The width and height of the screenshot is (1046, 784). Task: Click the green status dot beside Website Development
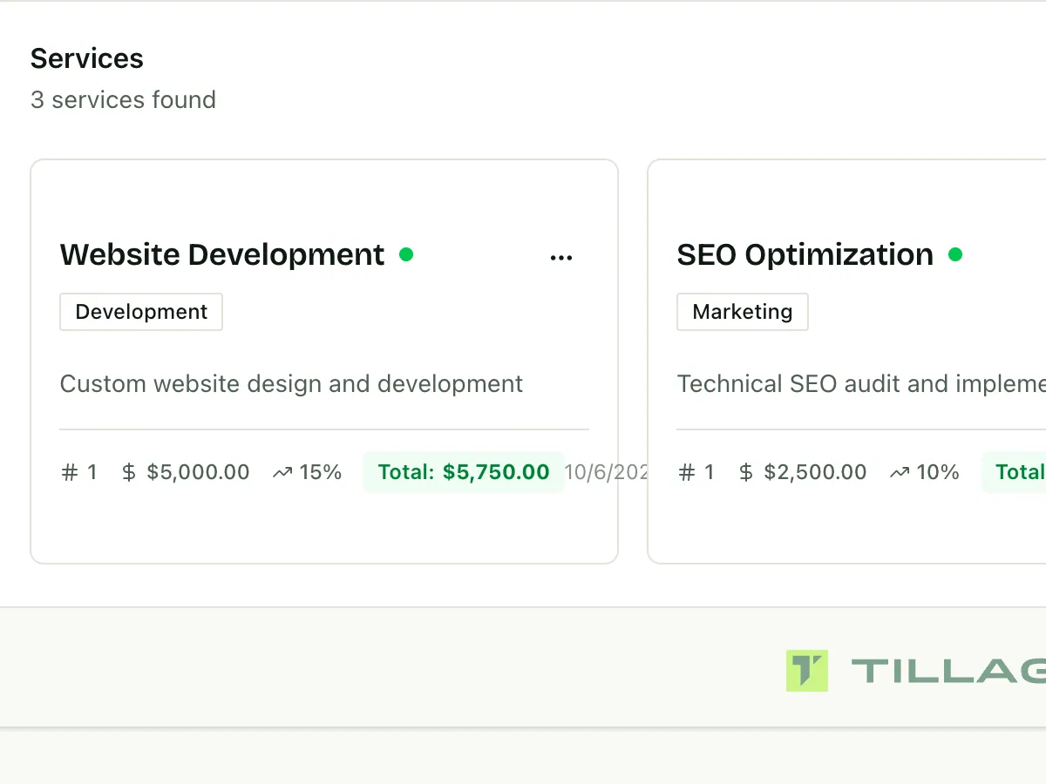[x=406, y=254]
